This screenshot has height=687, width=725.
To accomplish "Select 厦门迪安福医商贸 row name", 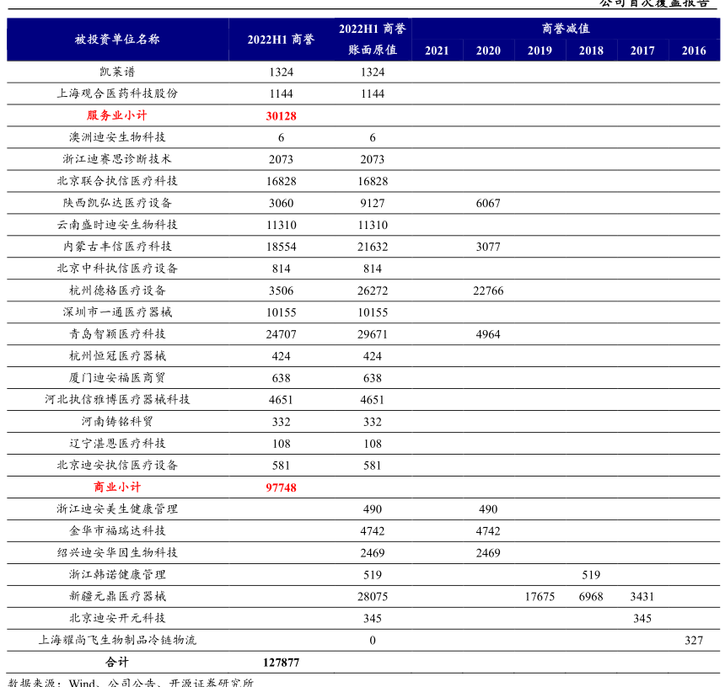I will click(117, 378).
